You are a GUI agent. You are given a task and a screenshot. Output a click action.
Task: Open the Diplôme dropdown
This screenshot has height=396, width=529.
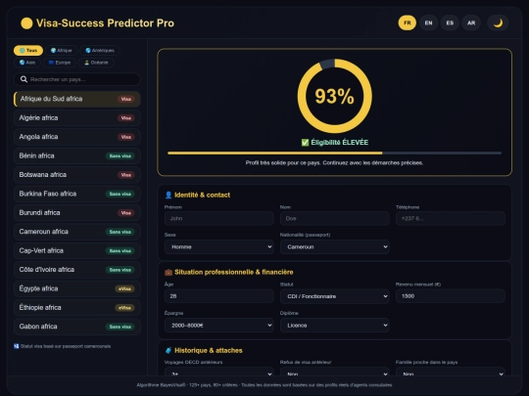click(x=335, y=326)
